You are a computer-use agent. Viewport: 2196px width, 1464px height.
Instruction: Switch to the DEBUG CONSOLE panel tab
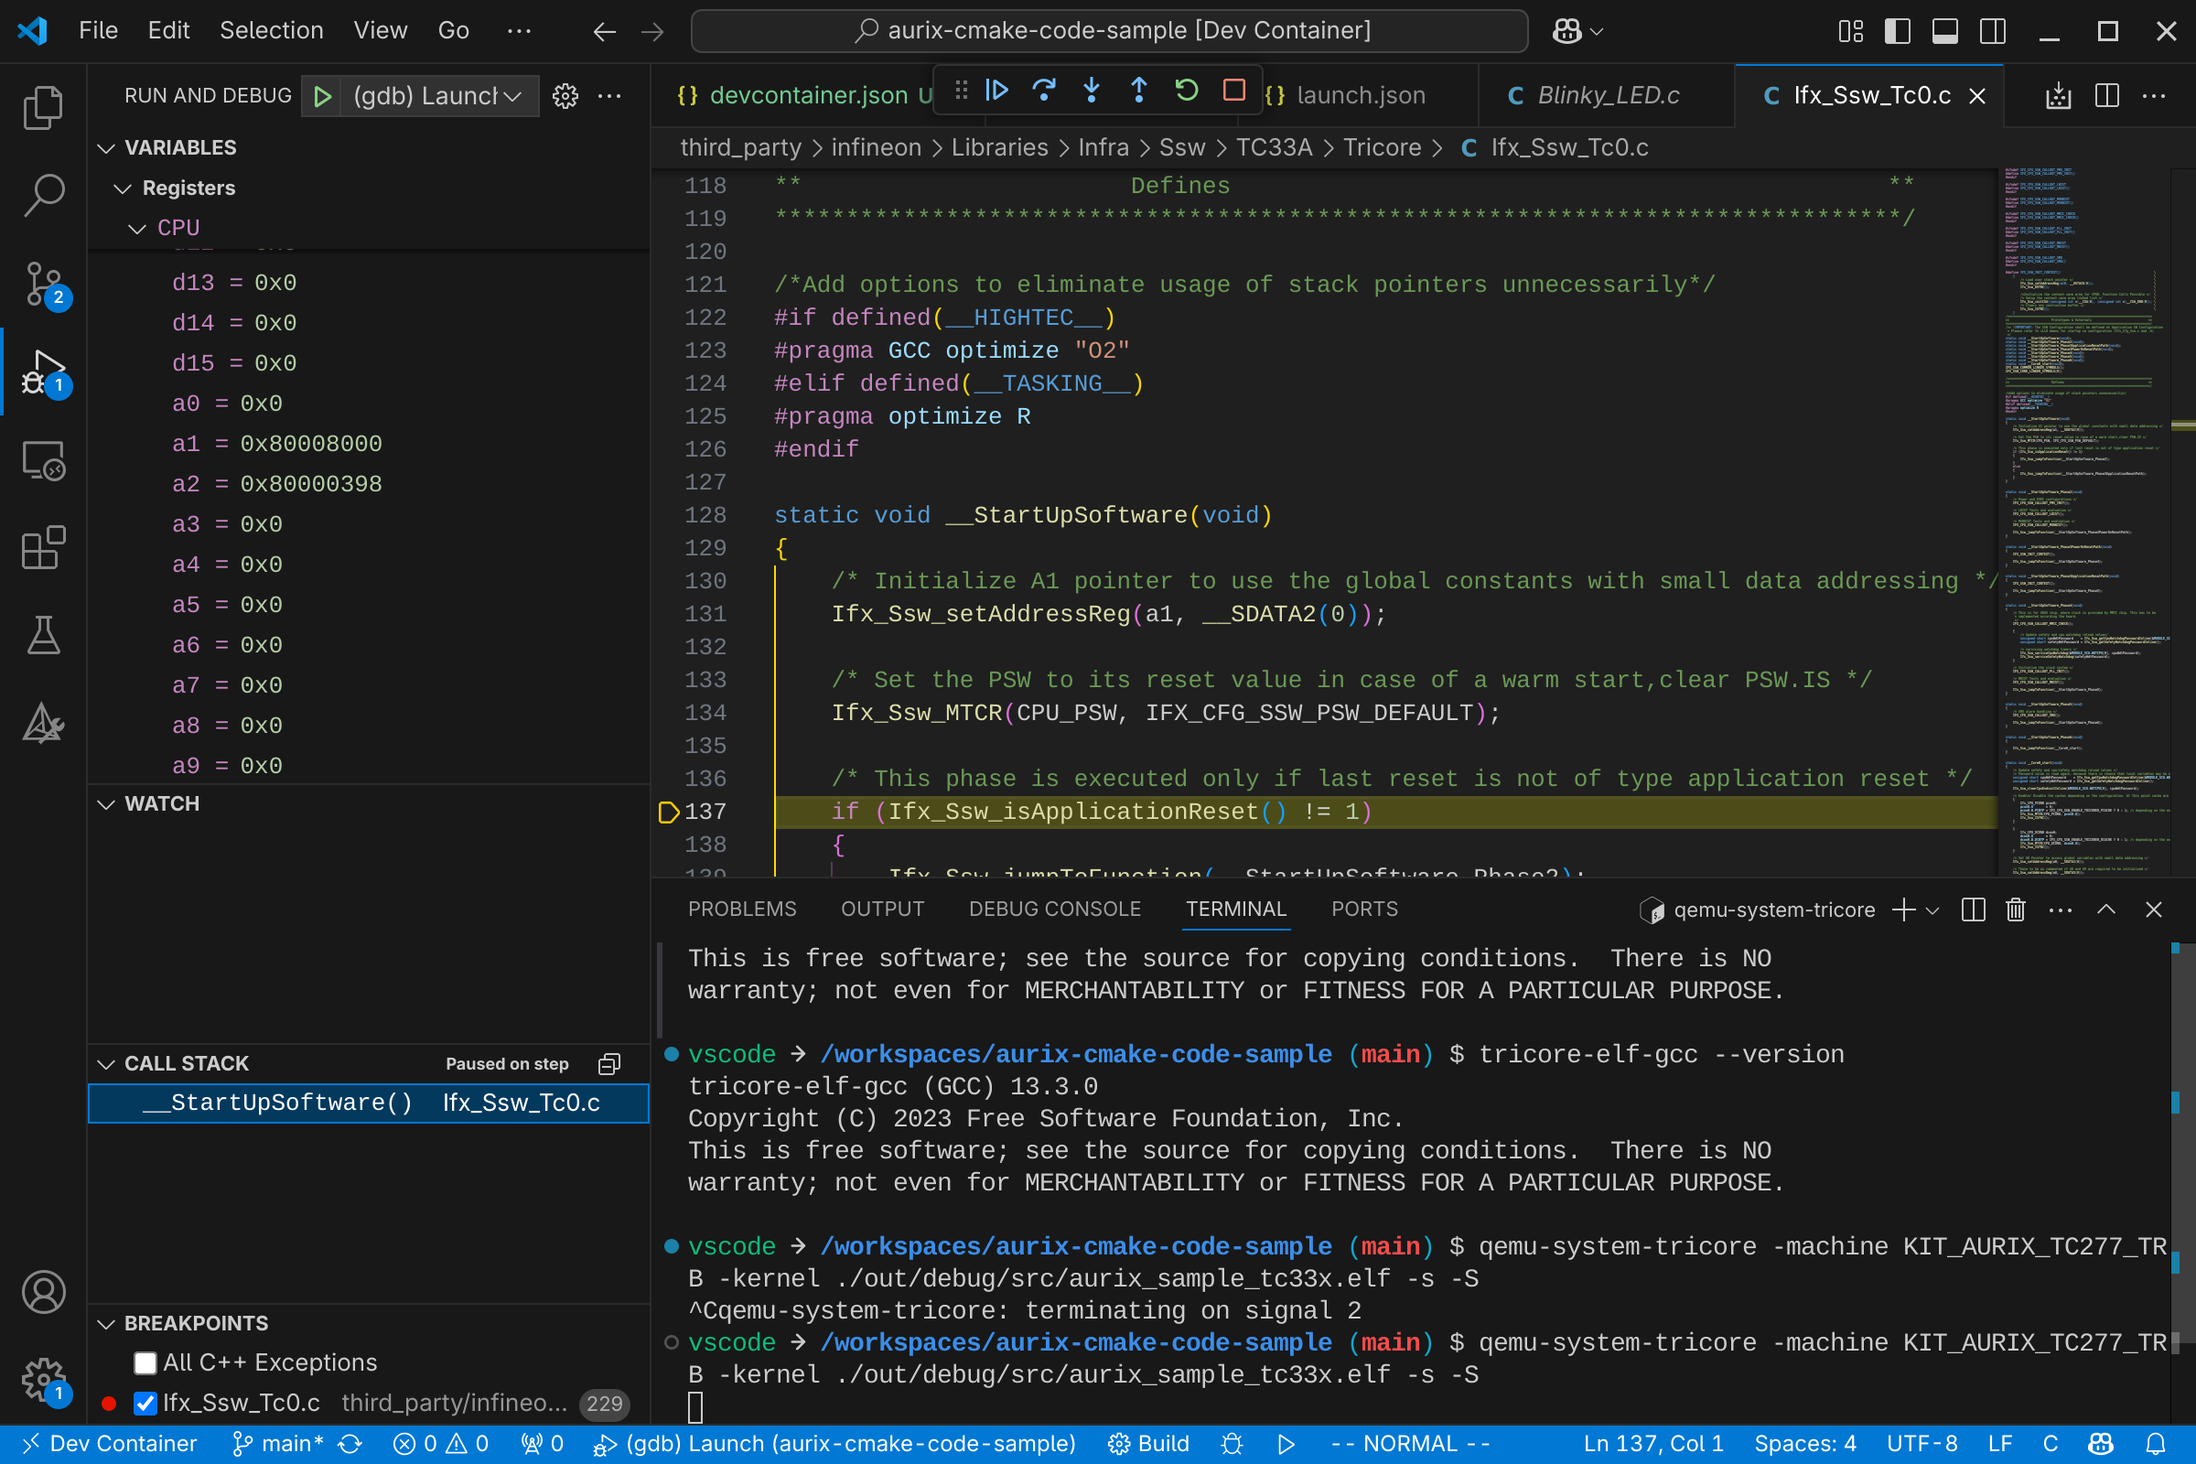pyautogui.click(x=1055, y=910)
